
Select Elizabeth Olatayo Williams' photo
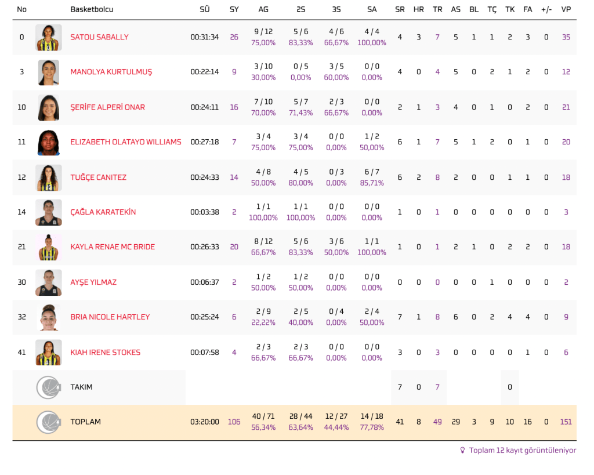pyautogui.click(x=49, y=143)
